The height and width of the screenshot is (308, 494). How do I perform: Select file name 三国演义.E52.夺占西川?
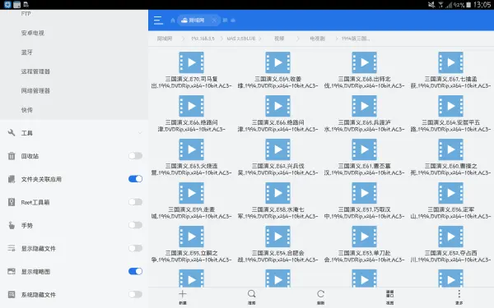(450, 256)
